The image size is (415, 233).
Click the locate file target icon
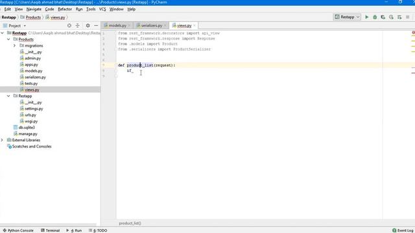(69, 26)
